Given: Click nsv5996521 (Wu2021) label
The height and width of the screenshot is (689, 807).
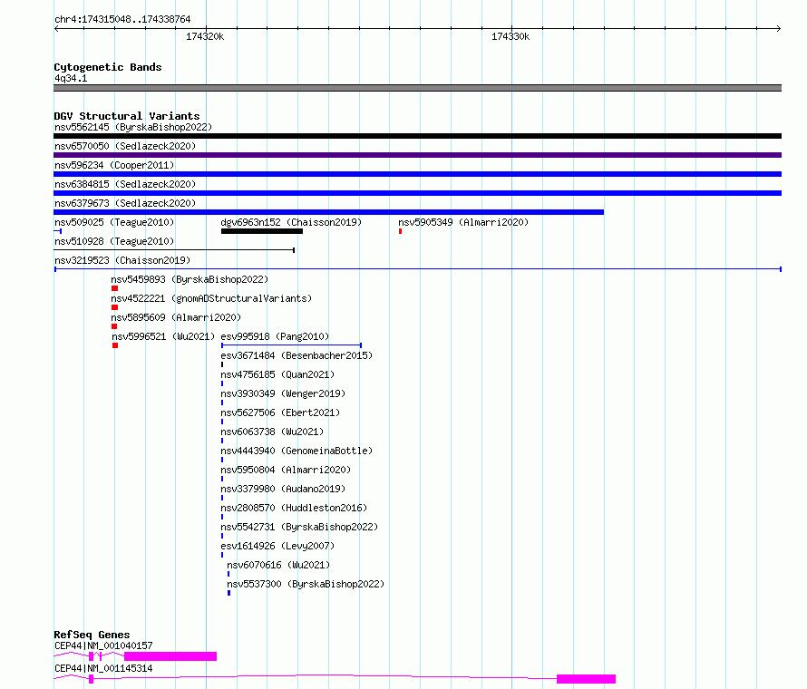Looking at the screenshot, I should pyautogui.click(x=163, y=336).
